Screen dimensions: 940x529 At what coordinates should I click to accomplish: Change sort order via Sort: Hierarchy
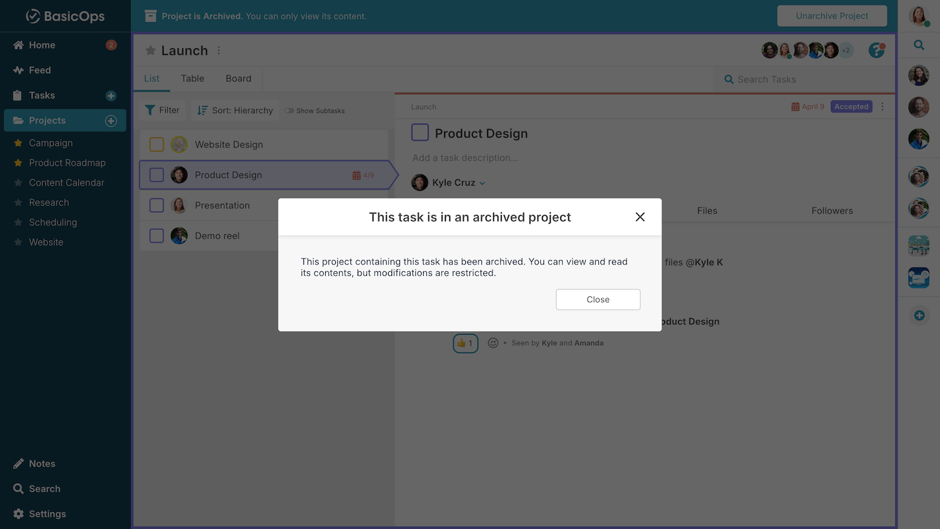click(235, 110)
